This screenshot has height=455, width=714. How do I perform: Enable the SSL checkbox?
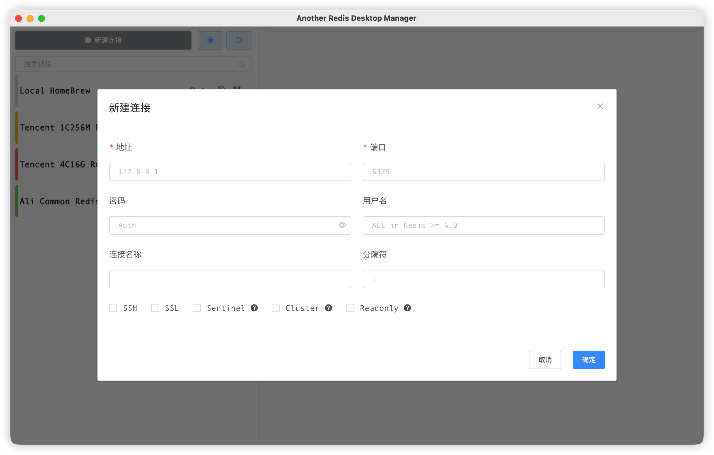click(155, 308)
